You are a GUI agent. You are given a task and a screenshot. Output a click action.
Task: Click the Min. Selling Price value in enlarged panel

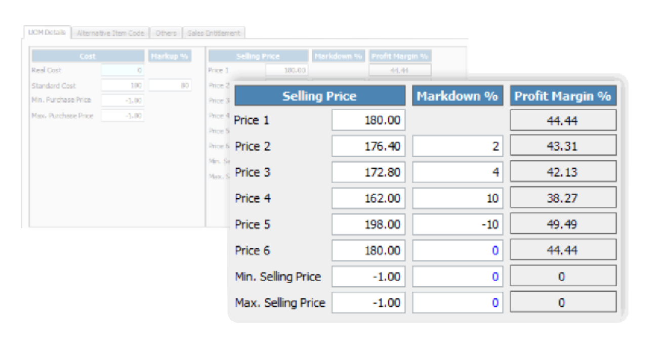tap(368, 277)
